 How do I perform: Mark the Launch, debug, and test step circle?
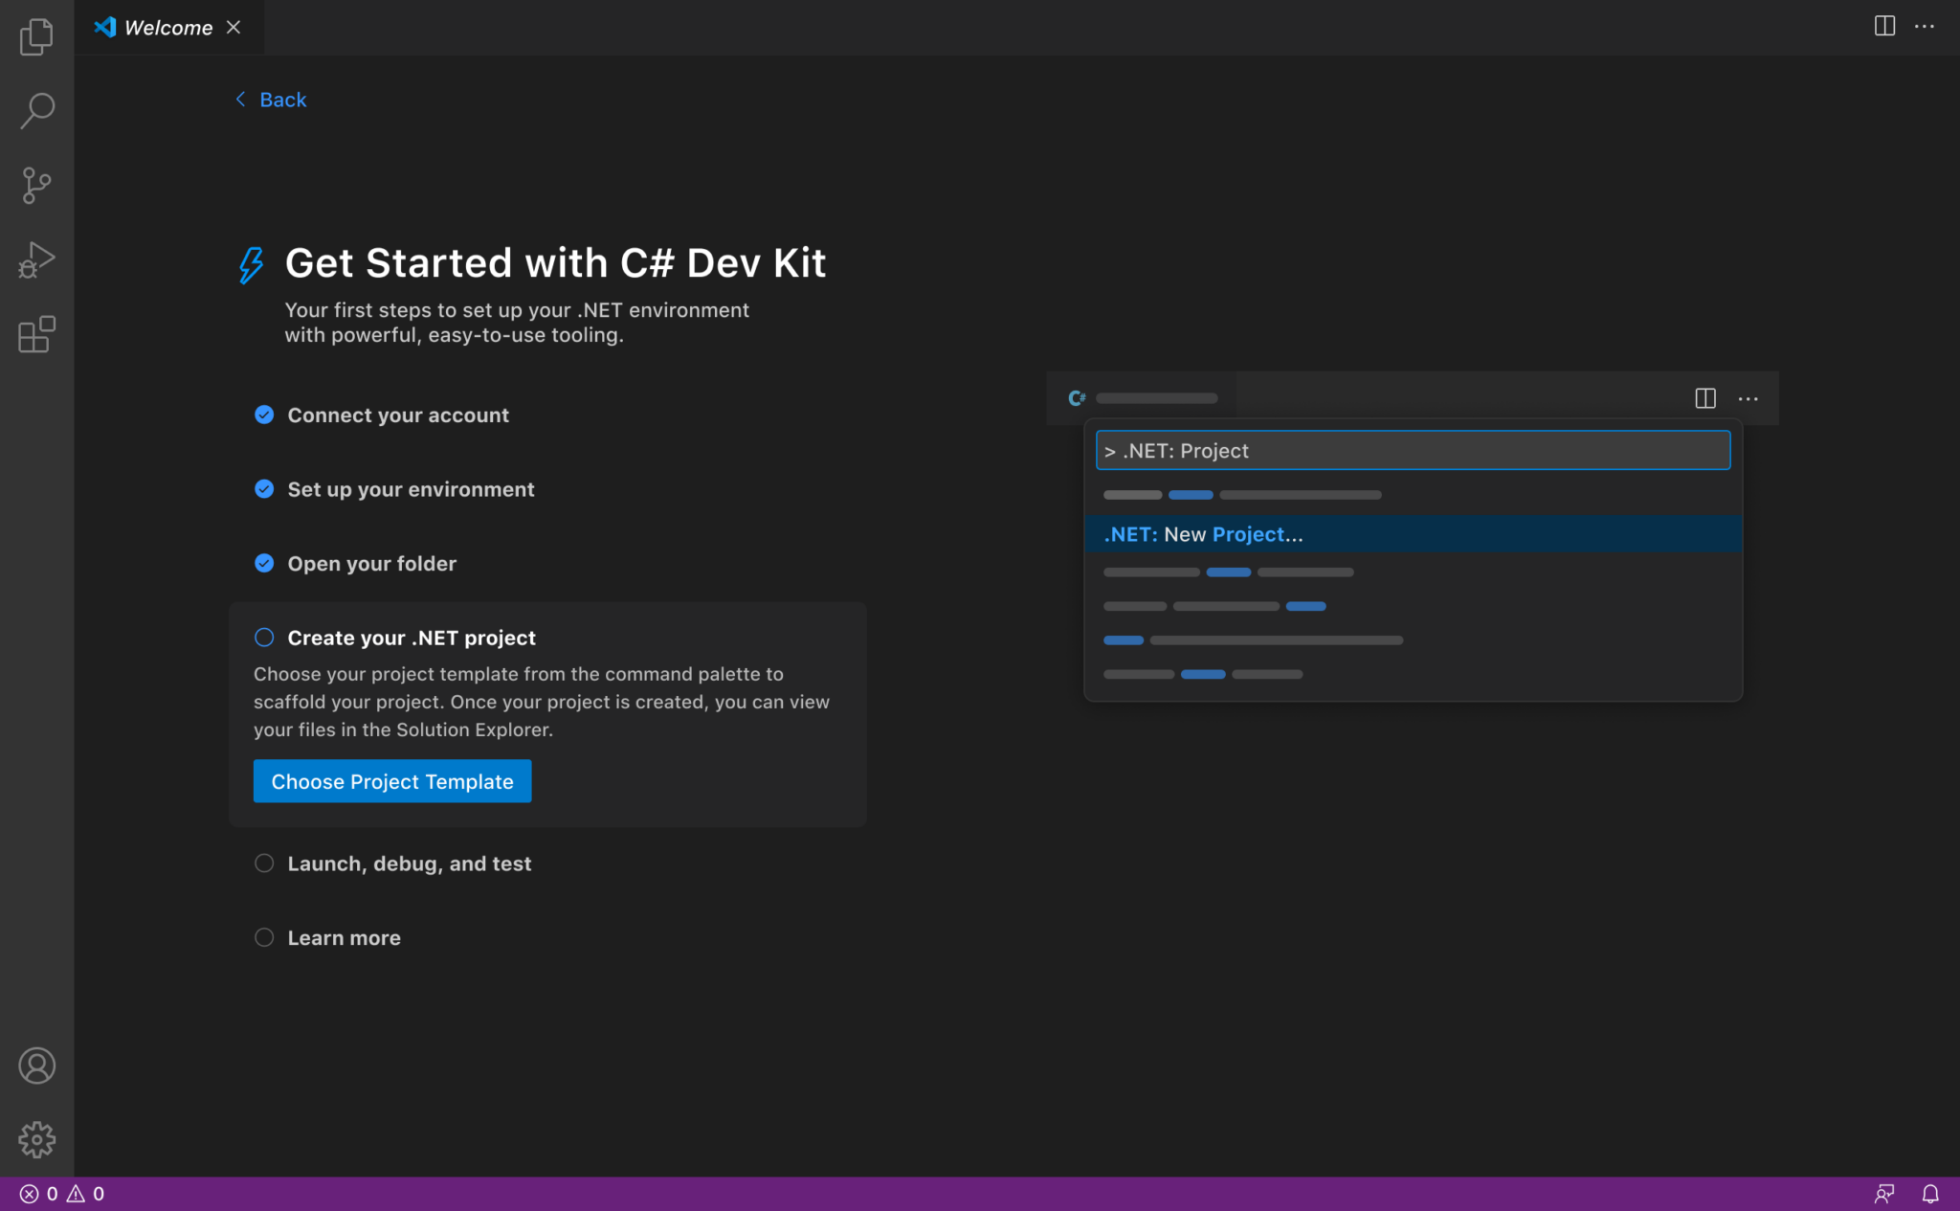coord(264,863)
